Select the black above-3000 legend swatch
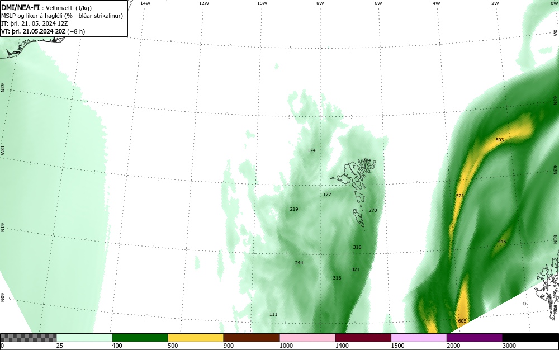 pyautogui.click(x=530, y=338)
